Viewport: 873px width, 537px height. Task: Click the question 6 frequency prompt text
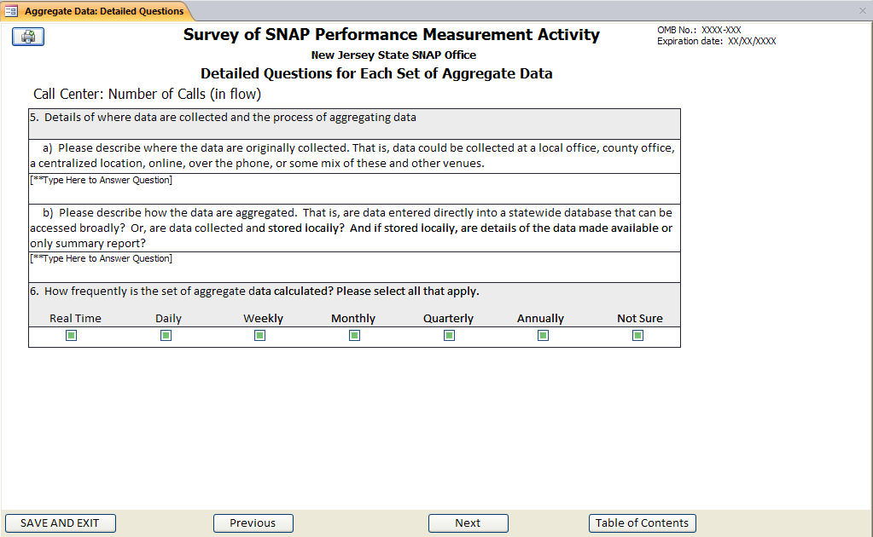coord(261,292)
